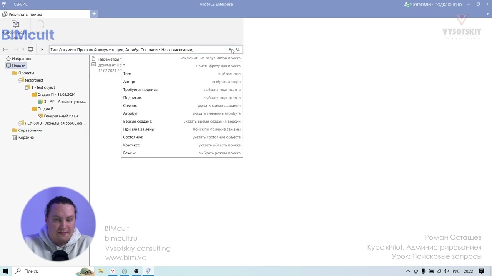The image size is (492, 276).
Task: Open File Explorer from the taskbar
Action: tap(101, 271)
